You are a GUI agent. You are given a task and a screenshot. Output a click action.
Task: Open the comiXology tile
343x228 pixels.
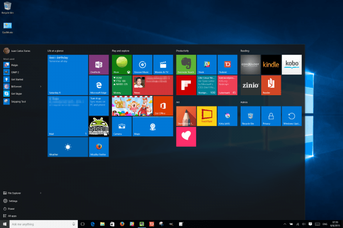(250, 64)
